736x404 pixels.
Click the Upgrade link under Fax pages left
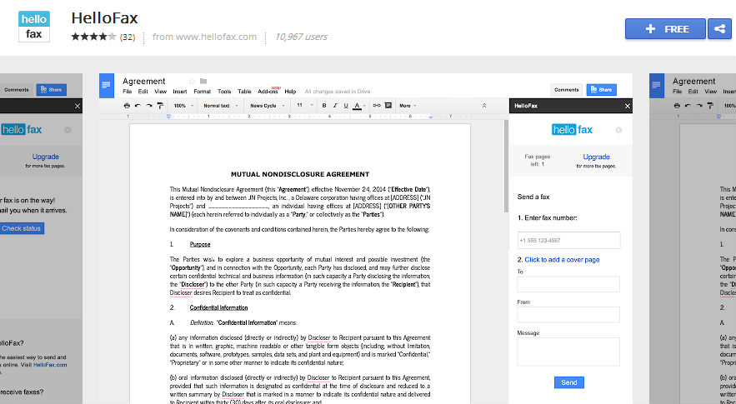click(x=596, y=157)
